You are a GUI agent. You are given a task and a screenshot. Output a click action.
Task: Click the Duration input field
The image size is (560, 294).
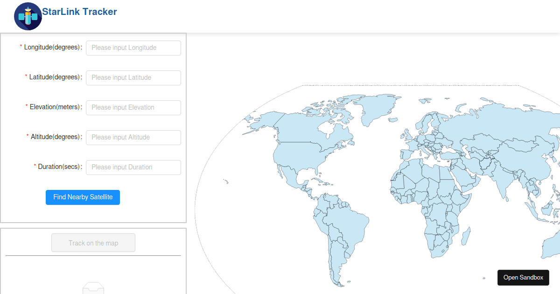coord(133,167)
